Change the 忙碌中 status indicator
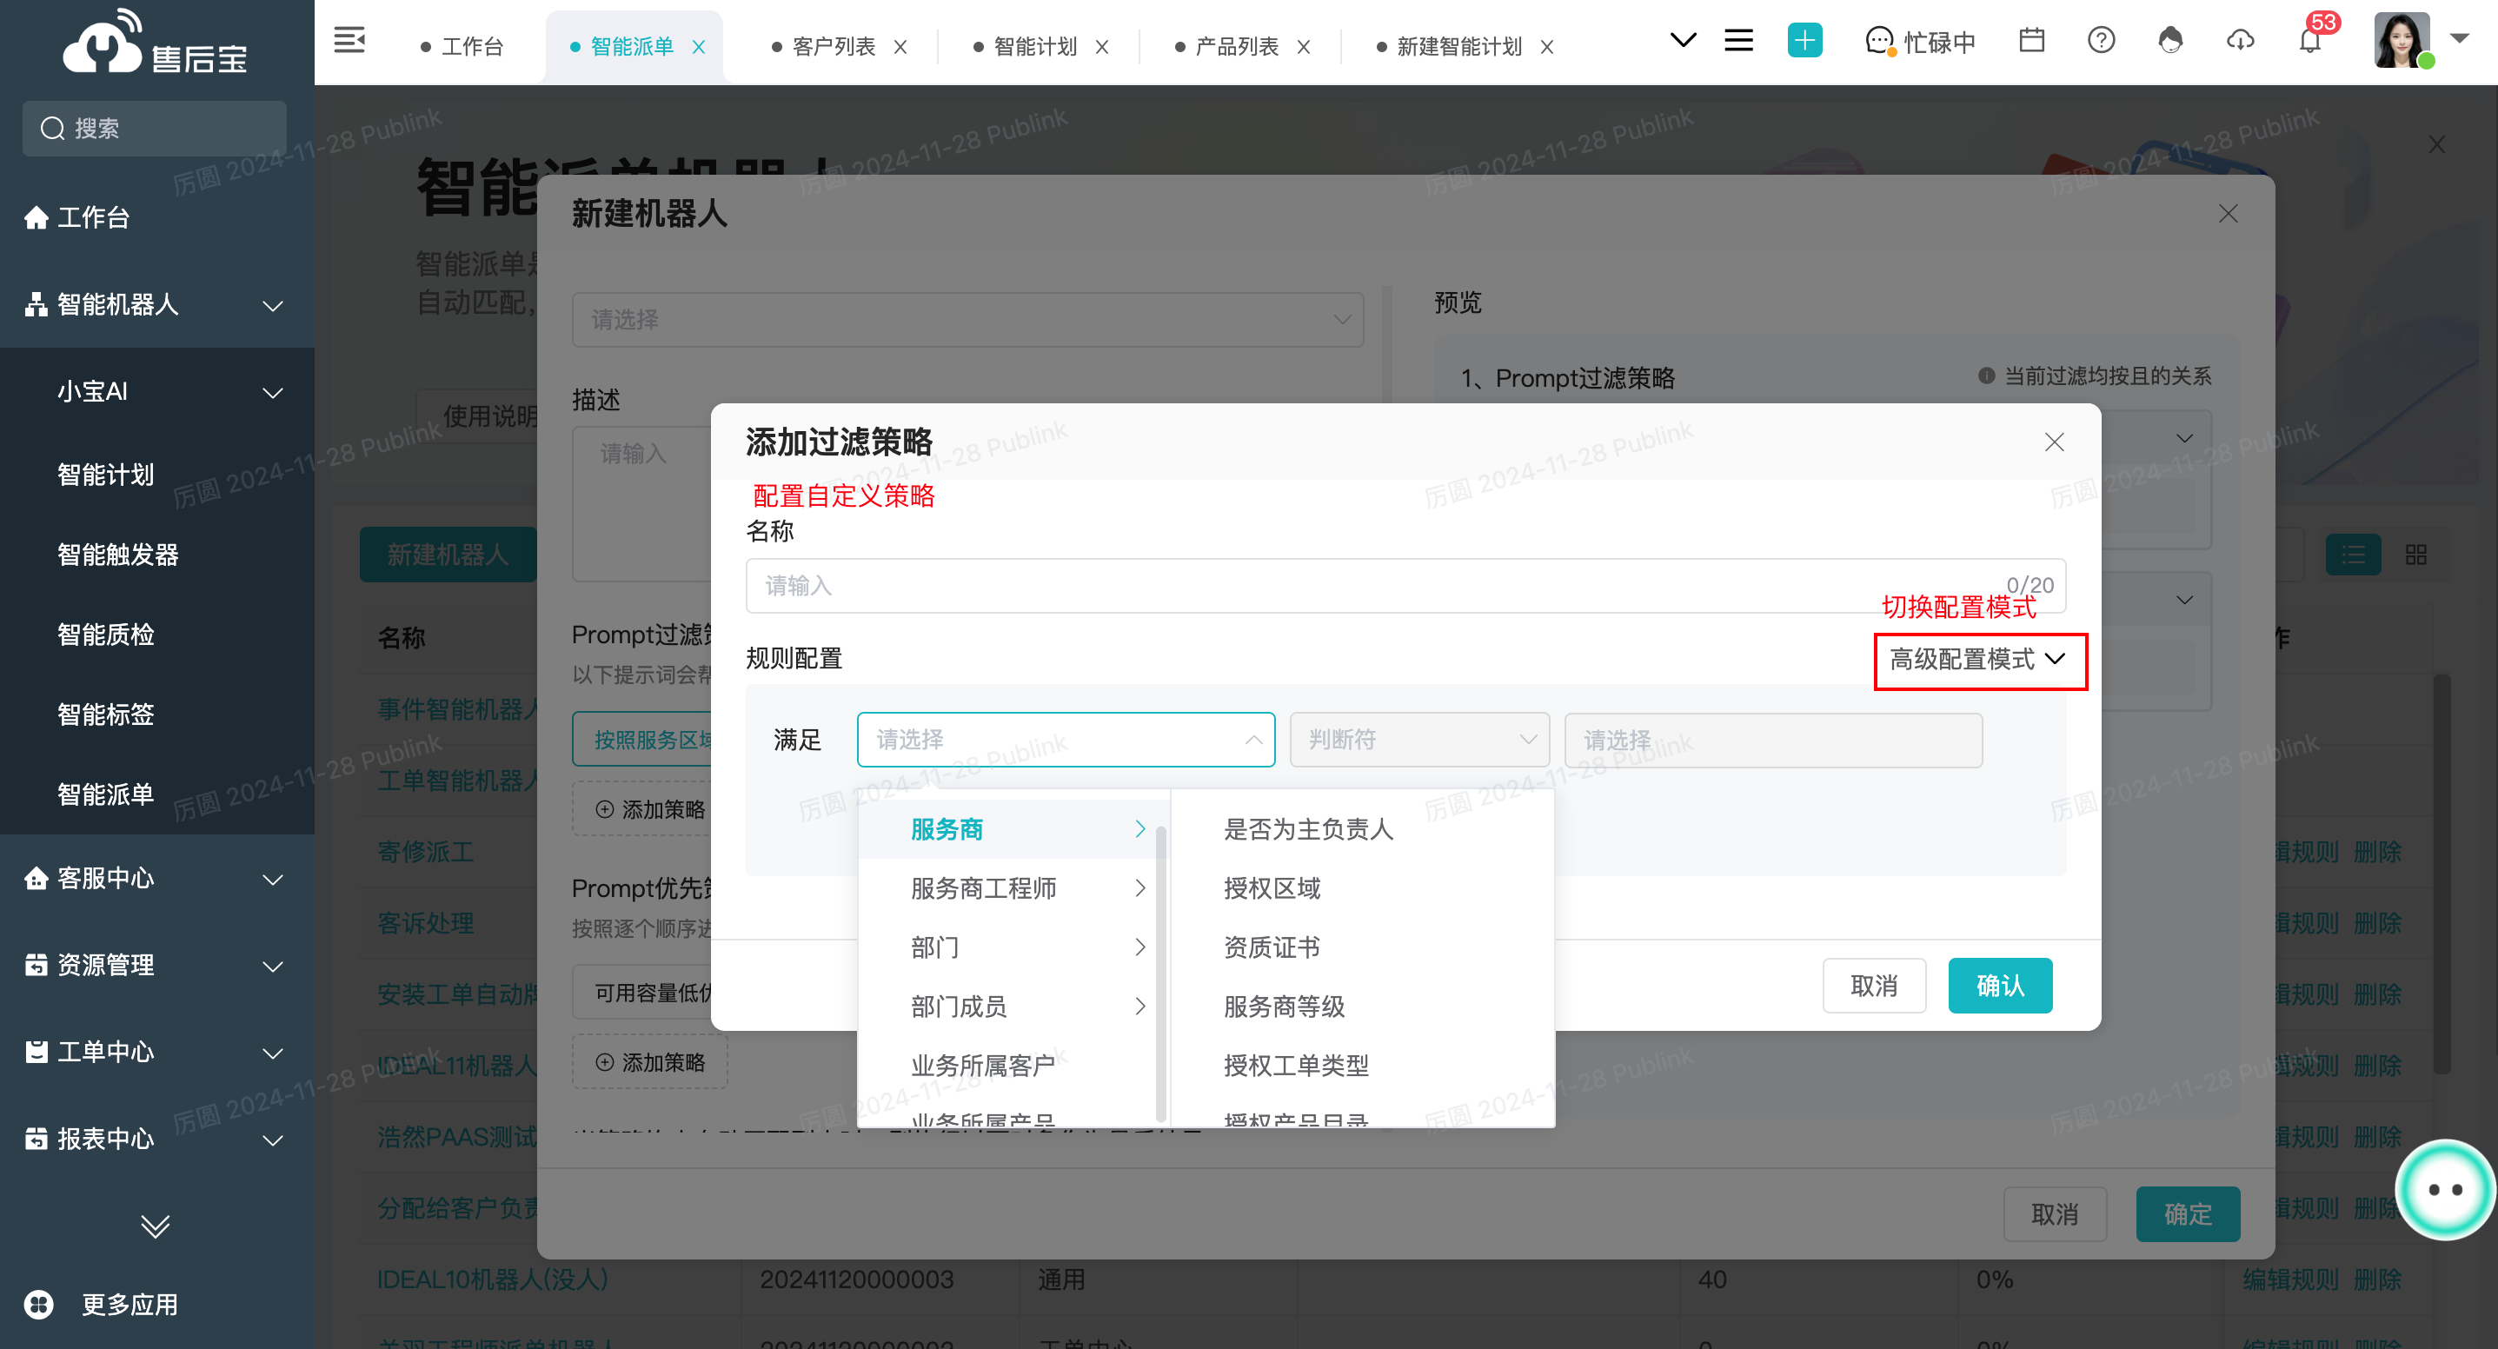 click(x=1920, y=43)
